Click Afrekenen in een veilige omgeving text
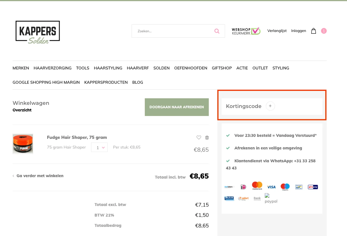This screenshot has width=347, height=236. [x=268, y=148]
